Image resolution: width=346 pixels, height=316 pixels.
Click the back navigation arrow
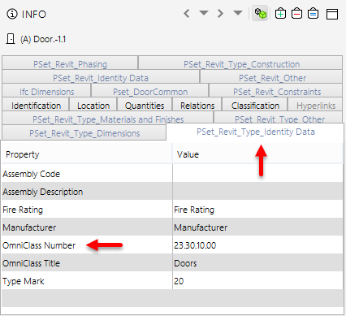click(187, 13)
